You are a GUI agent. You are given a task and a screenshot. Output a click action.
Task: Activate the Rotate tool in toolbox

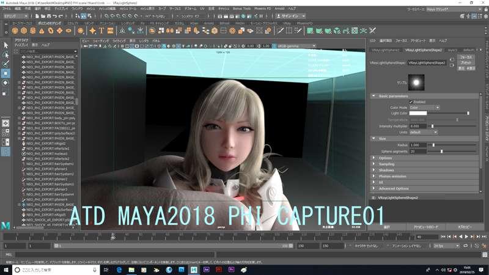(x=6, y=83)
